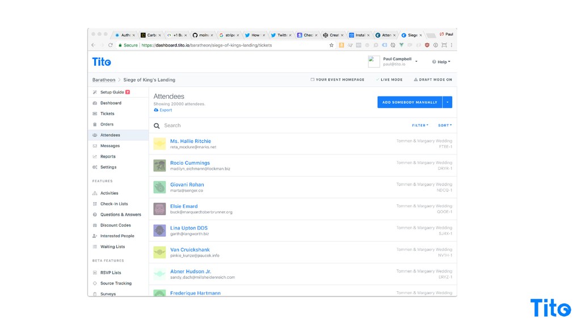
Task: Switch to the stripe browser tab
Action: [229, 35]
